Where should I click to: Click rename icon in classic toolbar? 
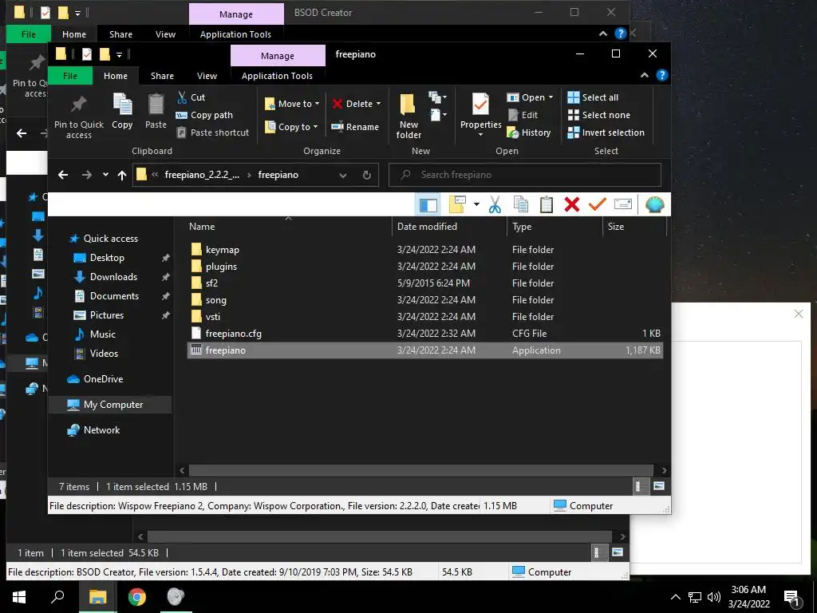(x=622, y=204)
